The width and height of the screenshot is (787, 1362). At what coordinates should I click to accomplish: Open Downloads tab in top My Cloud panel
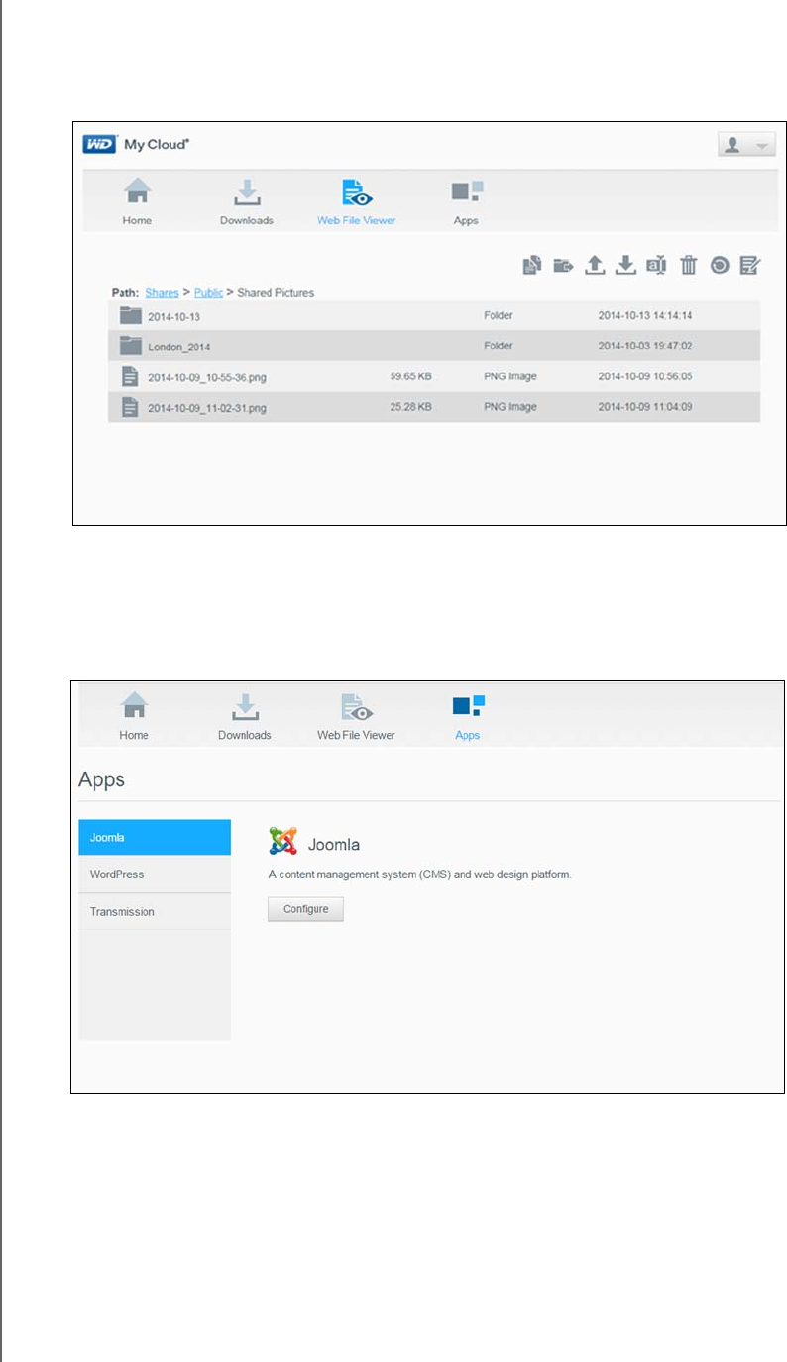coord(247,202)
